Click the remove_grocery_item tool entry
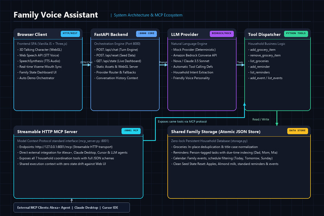 264,56
